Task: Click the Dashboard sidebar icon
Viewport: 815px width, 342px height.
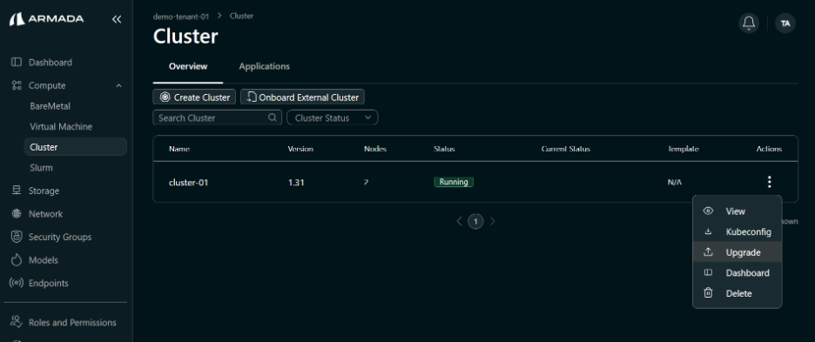Action: tap(17, 63)
